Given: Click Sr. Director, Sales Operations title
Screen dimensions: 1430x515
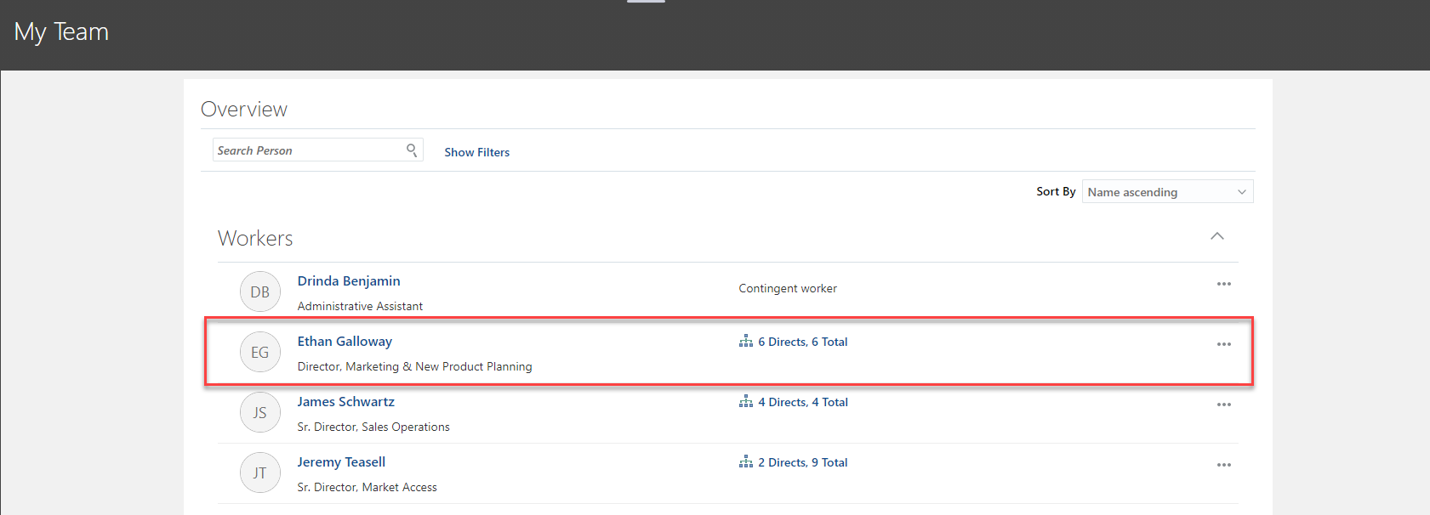Looking at the screenshot, I should (x=373, y=427).
